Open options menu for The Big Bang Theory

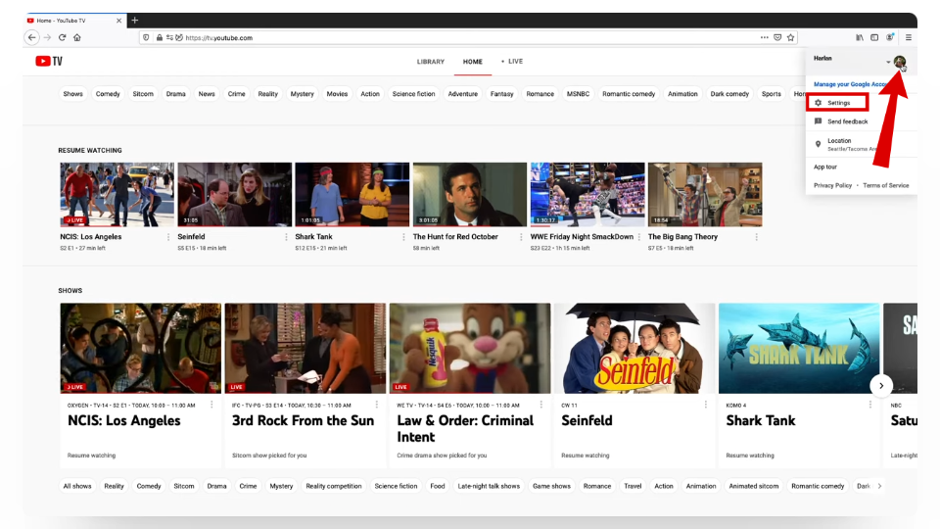(x=757, y=237)
